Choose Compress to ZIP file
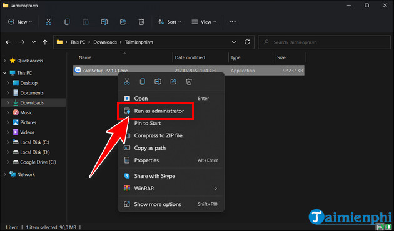This screenshot has height=231, width=394. 171,135
